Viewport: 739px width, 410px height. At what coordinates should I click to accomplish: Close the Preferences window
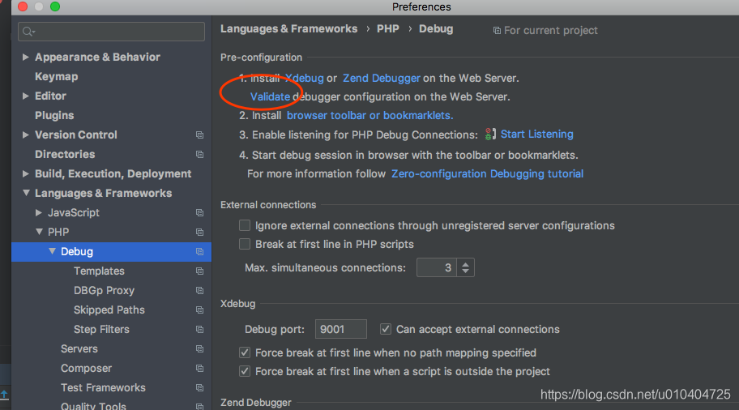[x=23, y=6]
